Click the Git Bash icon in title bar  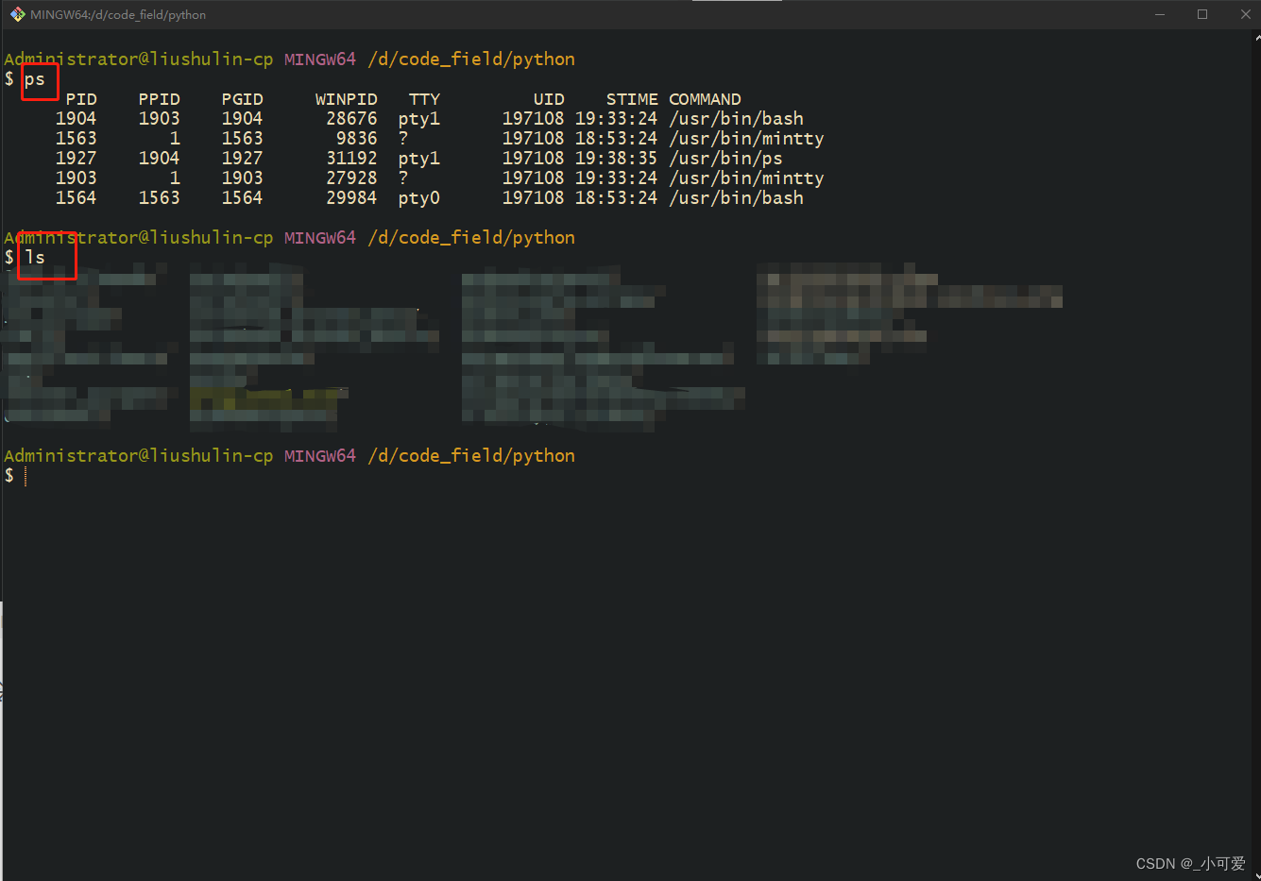tap(17, 14)
